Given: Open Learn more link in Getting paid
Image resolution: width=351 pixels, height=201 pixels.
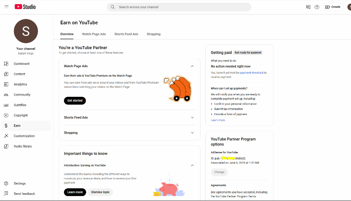Looking at the screenshot, I should [x=218, y=120].
